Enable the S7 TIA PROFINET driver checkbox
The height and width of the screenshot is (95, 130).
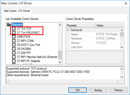click(x=14, y=33)
